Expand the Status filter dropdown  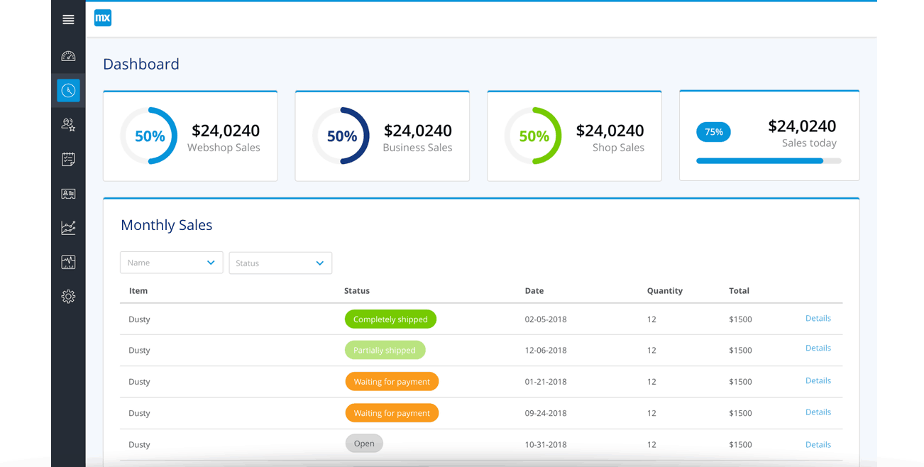[280, 263]
